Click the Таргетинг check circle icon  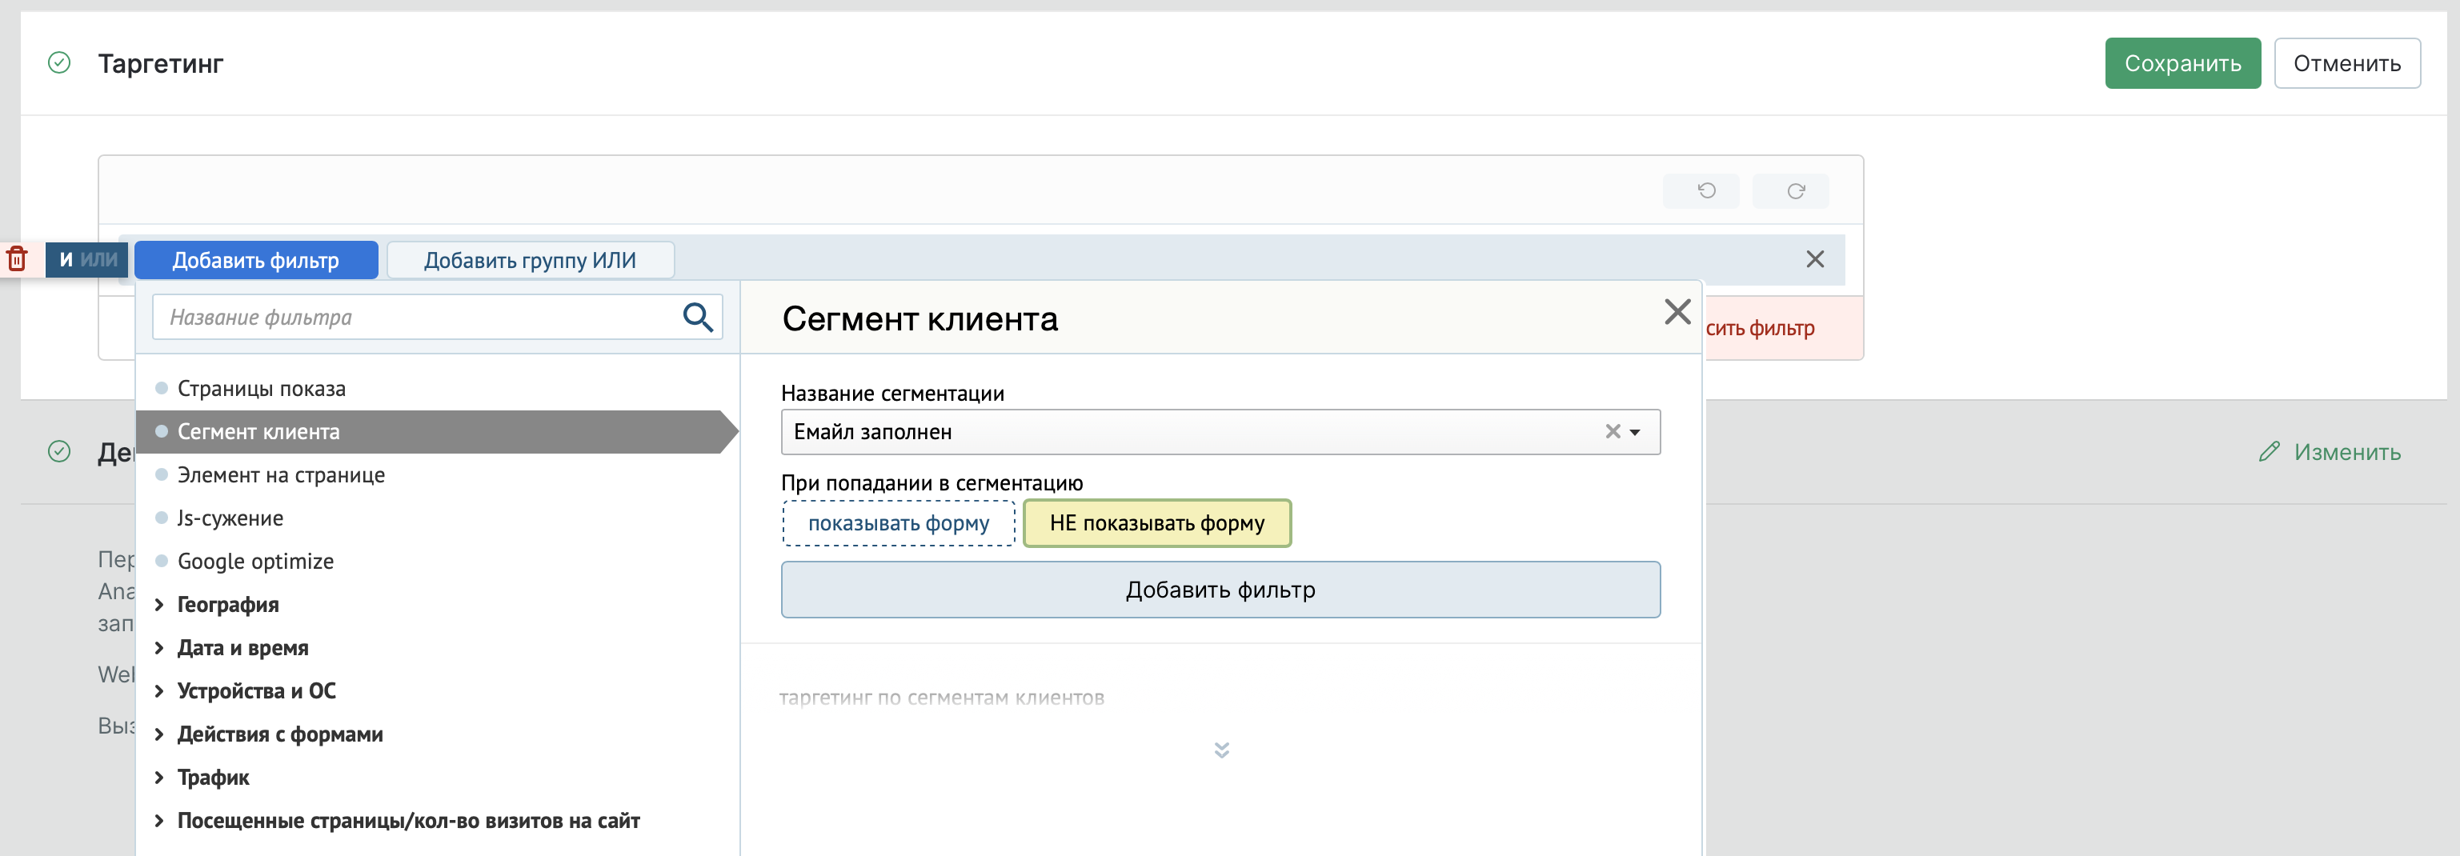tap(59, 63)
